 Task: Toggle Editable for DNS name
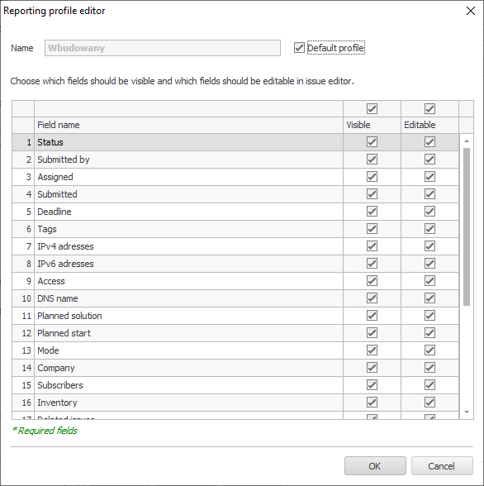tap(429, 298)
